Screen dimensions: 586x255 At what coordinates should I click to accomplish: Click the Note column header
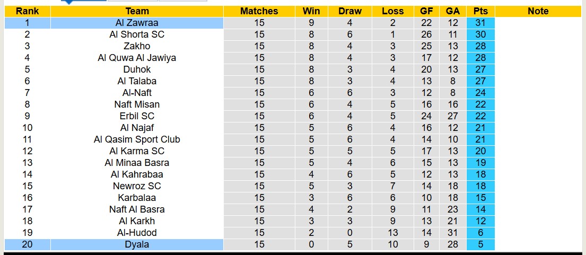pyautogui.click(x=538, y=11)
